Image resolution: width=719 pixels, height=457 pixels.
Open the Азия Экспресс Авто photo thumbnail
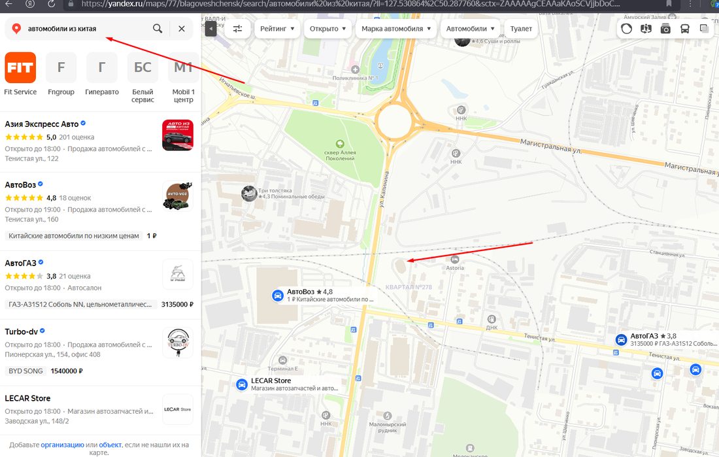point(178,135)
